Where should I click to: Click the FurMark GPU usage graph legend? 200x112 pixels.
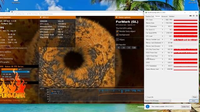(57, 92)
